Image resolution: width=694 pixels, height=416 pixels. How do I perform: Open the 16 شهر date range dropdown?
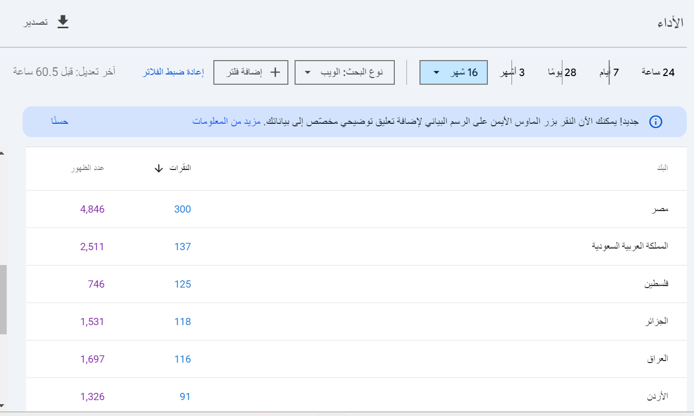click(x=454, y=72)
